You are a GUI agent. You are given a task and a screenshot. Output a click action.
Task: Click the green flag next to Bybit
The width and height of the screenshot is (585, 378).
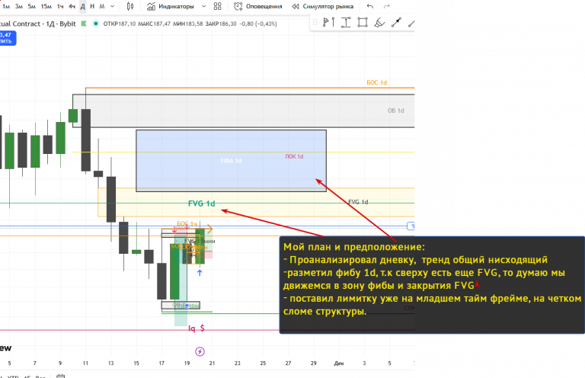[x=84, y=24]
